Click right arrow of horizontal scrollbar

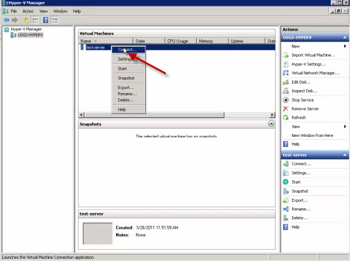(x=272, y=115)
